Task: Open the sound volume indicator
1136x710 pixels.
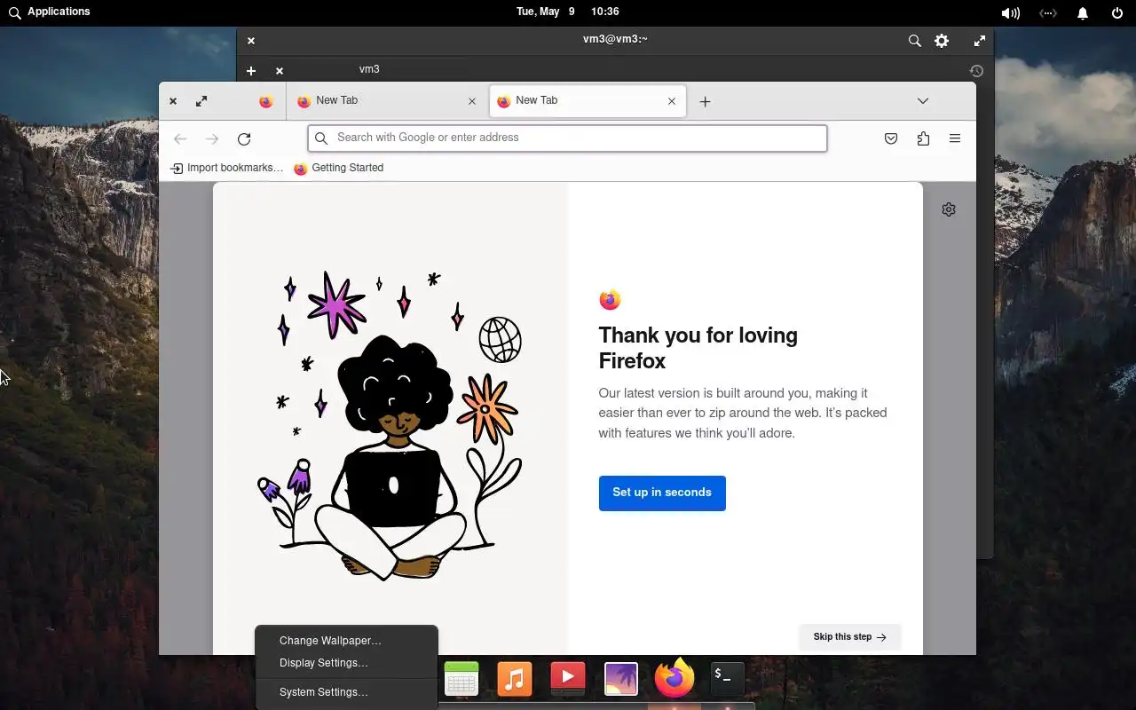Action: click(x=1010, y=13)
